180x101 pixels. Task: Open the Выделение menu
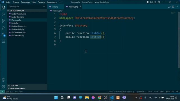(x=26, y=2)
